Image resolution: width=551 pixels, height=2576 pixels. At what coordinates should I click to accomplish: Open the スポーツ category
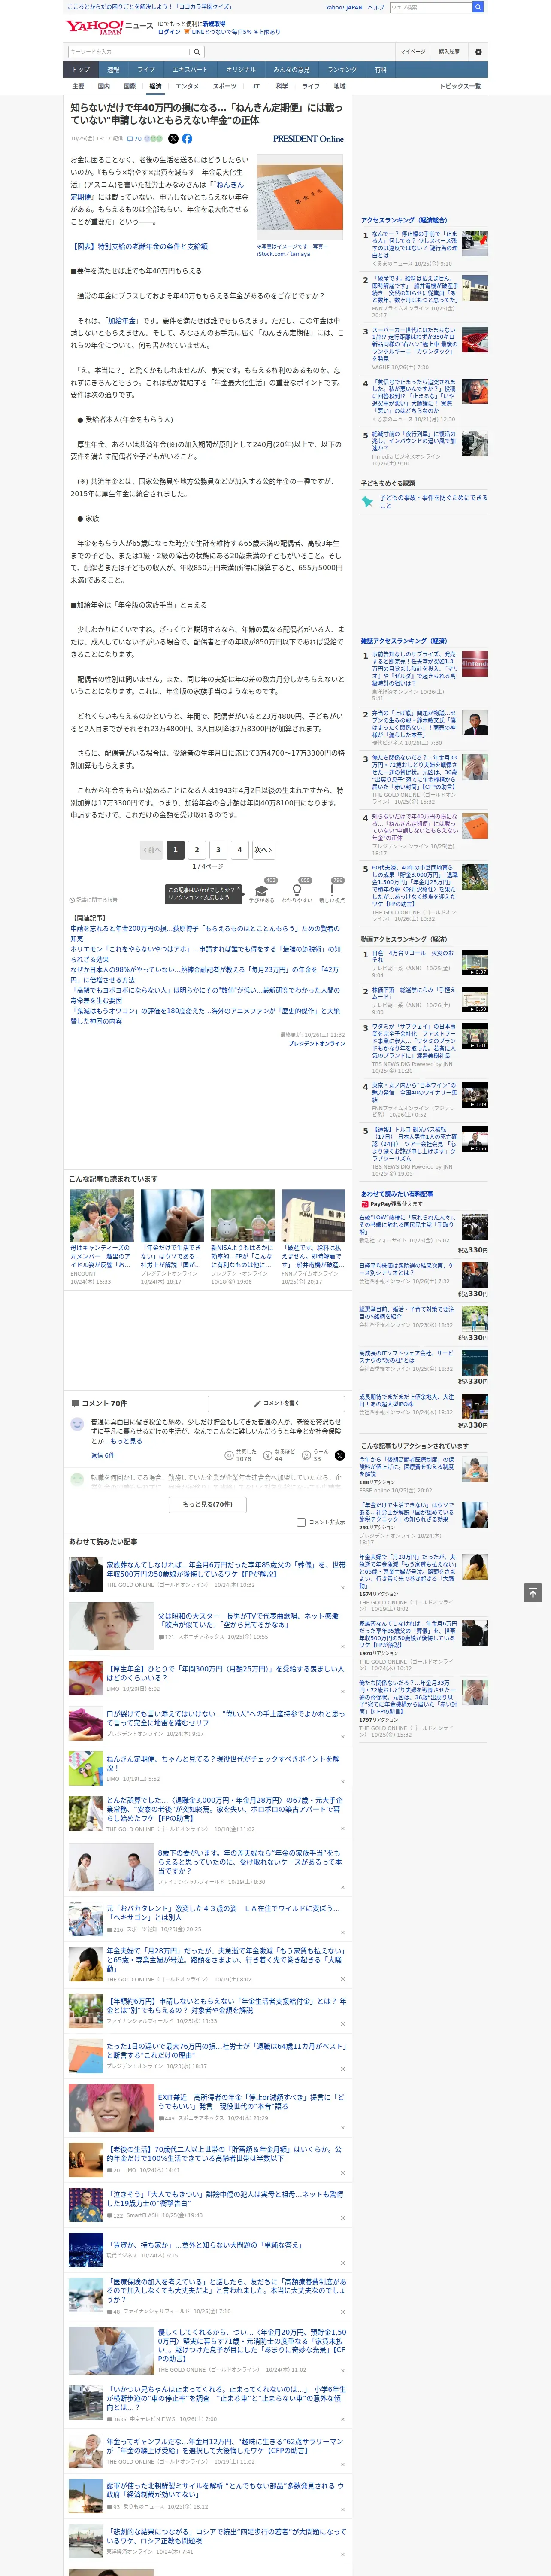point(225,86)
